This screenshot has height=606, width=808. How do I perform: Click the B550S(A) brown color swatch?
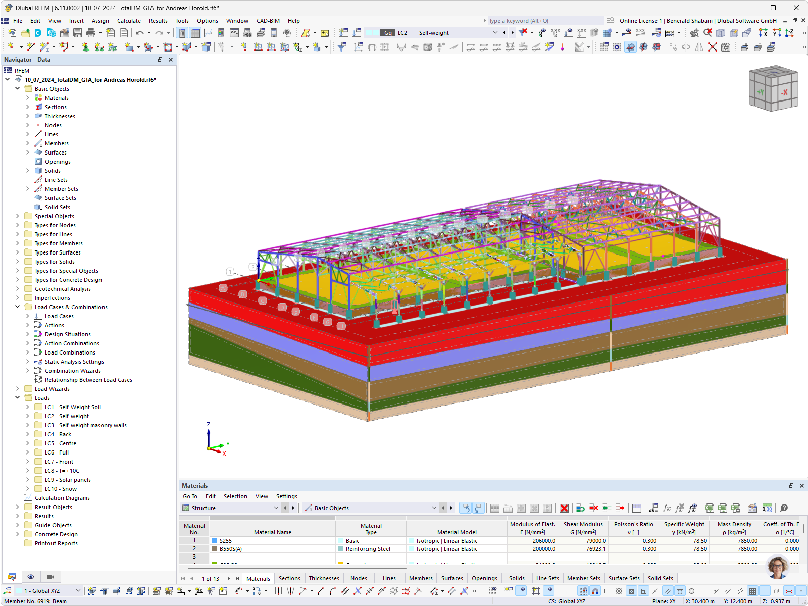214,549
